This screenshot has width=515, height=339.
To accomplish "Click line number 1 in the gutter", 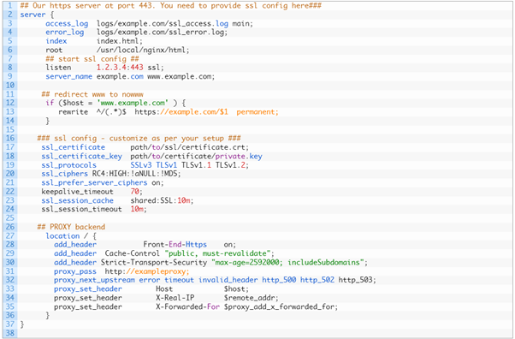I will tap(10, 6).
